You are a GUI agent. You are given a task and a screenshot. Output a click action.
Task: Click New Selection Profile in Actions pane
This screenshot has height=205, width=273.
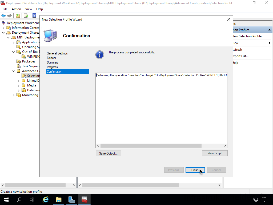(247, 36)
